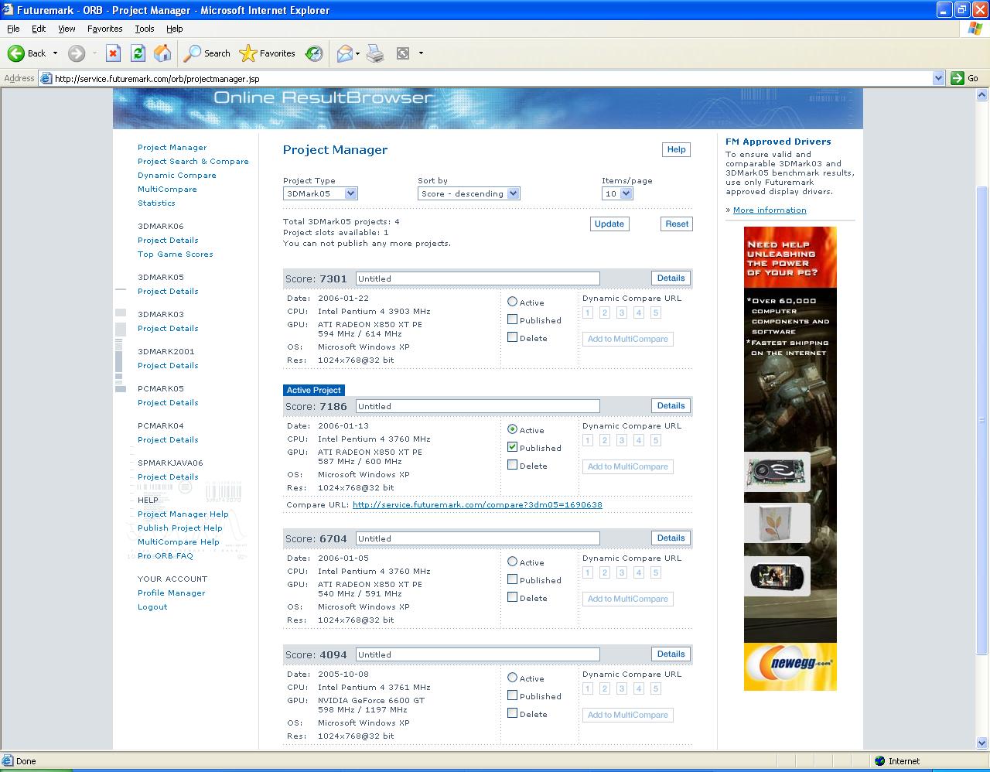Open the Statistics sidebar link
The image size is (990, 772).
coord(156,203)
